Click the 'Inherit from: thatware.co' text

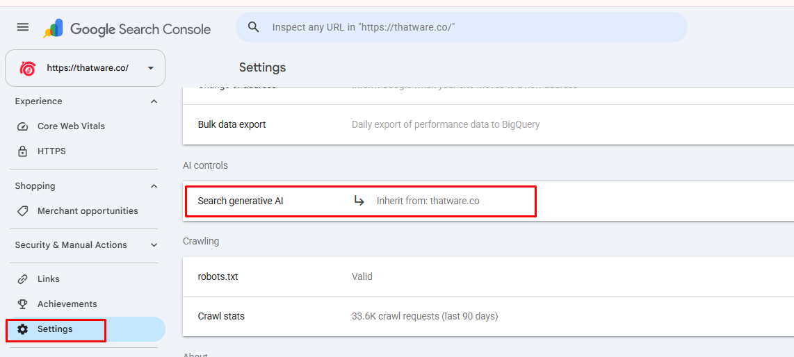click(x=428, y=201)
